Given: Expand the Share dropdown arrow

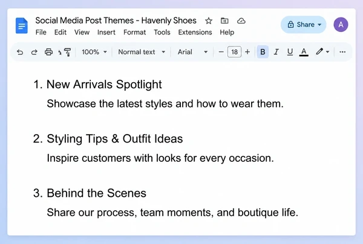Looking at the screenshot, I should (x=319, y=25).
